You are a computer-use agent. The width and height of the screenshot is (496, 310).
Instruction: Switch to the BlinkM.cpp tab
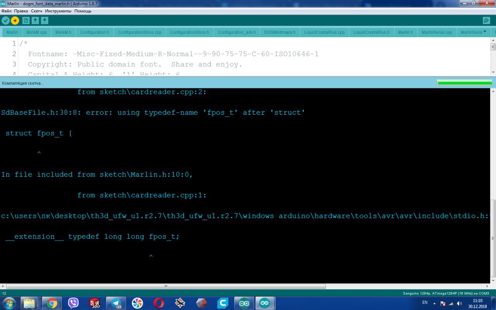pyautogui.click(x=36, y=32)
